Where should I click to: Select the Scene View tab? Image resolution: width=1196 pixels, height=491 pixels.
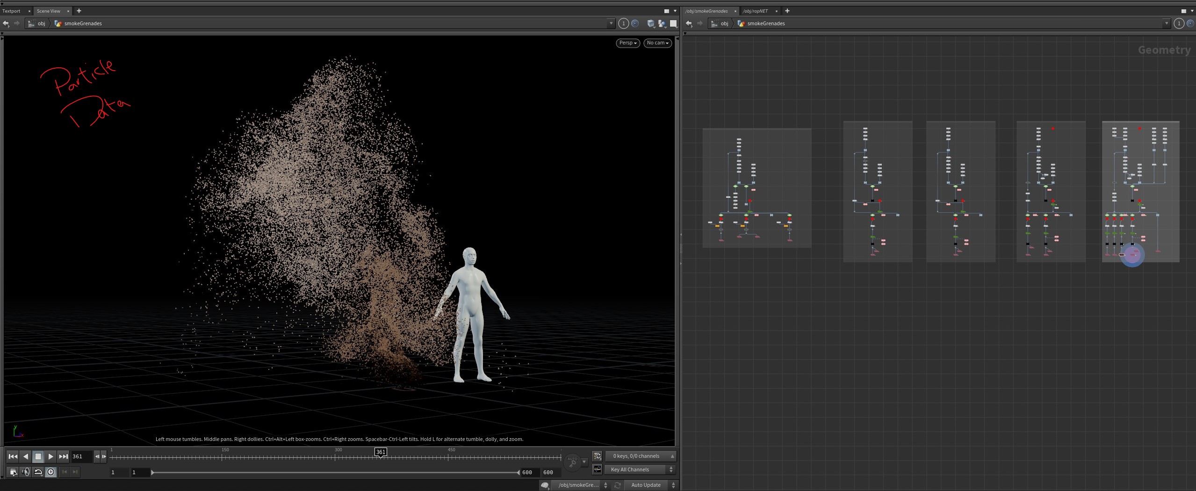[49, 11]
